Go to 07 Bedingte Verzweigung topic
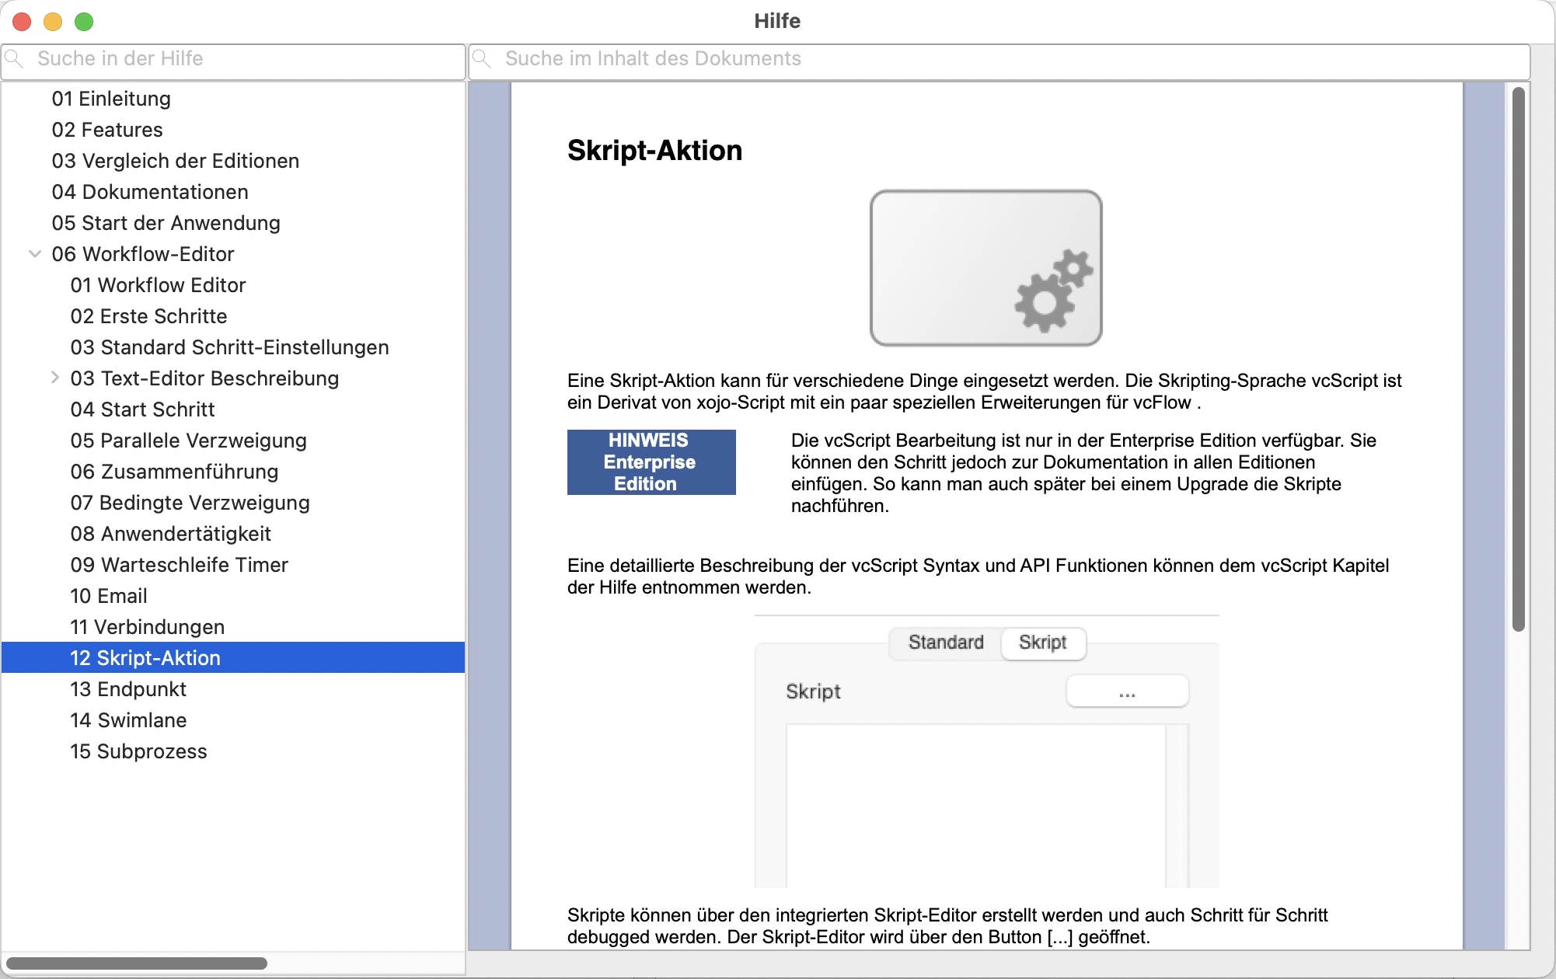Image resolution: width=1556 pixels, height=979 pixels. [190, 503]
